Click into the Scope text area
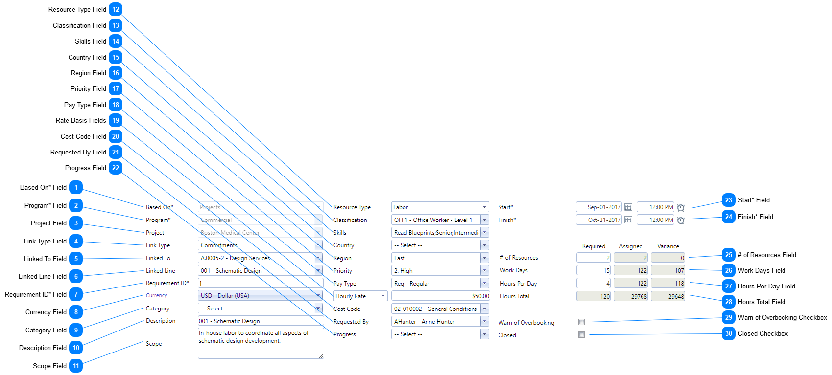Screen dimensions: 832x375 coord(261,343)
